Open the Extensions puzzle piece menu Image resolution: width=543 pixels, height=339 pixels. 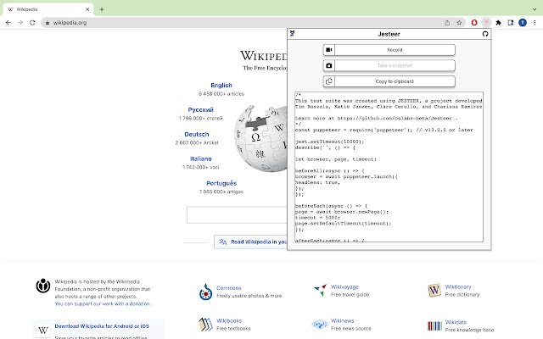(x=498, y=23)
